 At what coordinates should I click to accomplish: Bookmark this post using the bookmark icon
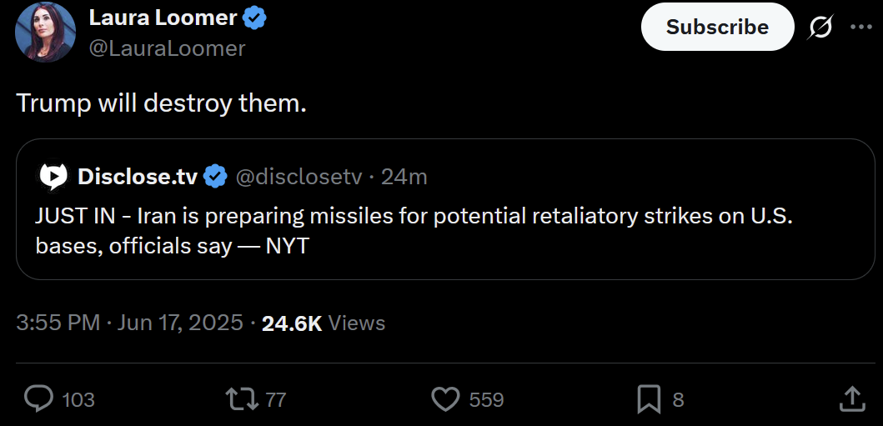(649, 399)
